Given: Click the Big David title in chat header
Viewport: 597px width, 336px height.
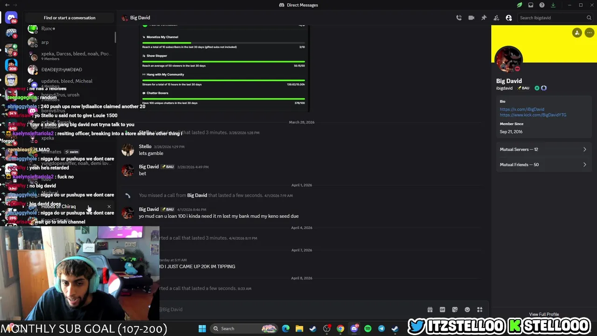Looking at the screenshot, I should pos(140,18).
